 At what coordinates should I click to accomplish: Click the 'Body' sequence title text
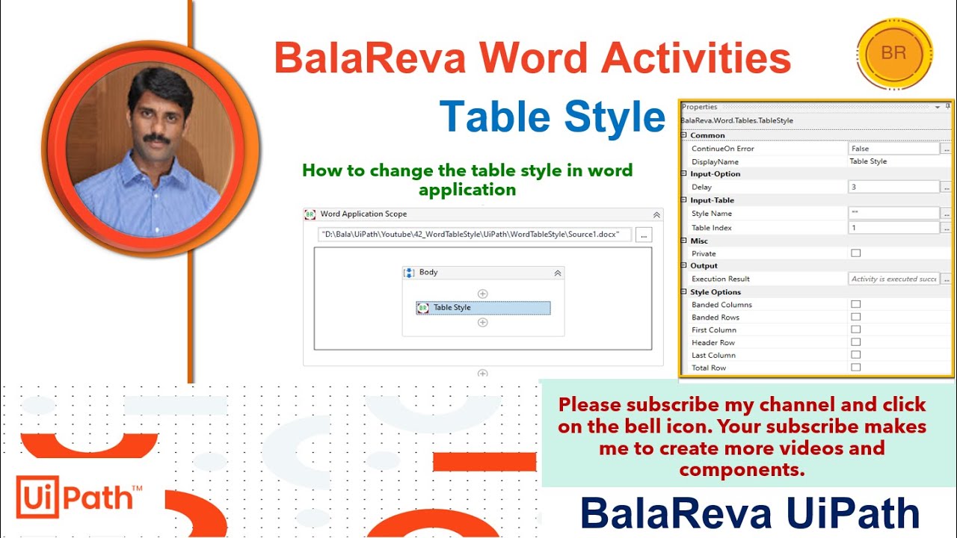pyautogui.click(x=428, y=273)
